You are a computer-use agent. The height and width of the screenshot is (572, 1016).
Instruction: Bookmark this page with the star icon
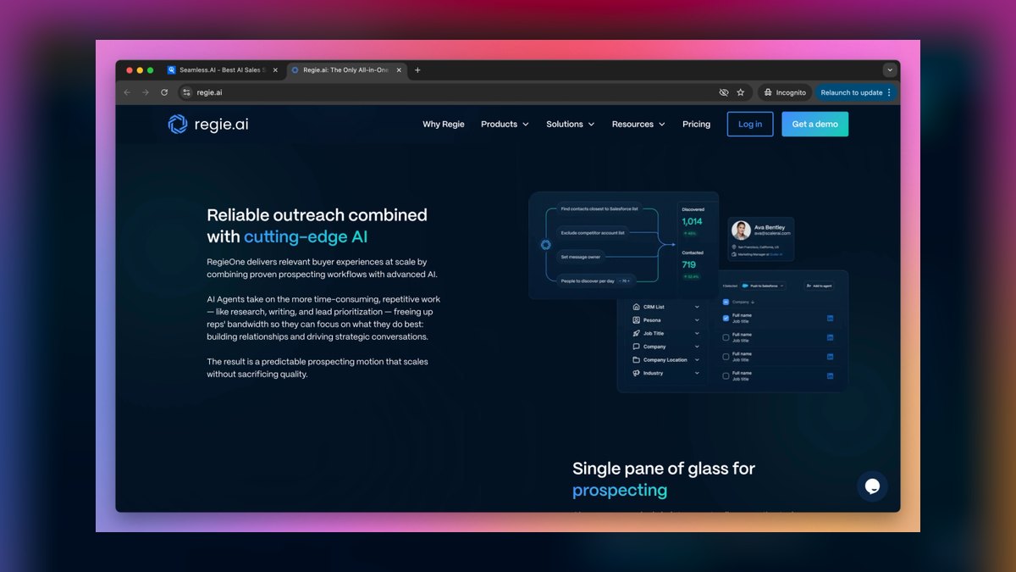click(x=741, y=92)
